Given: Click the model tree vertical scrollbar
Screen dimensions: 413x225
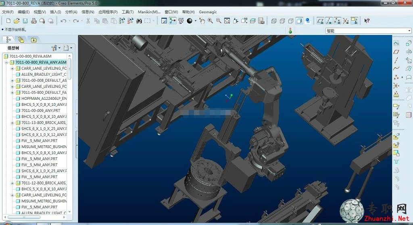Looking at the screenshot, I should point(69,69).
